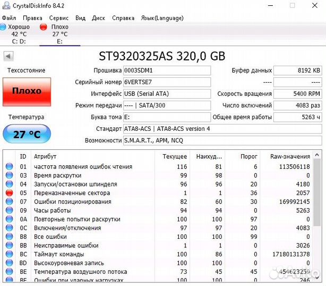
Task: Click status icon for Ошибки позиционирования row
Action: coord(9,201)
